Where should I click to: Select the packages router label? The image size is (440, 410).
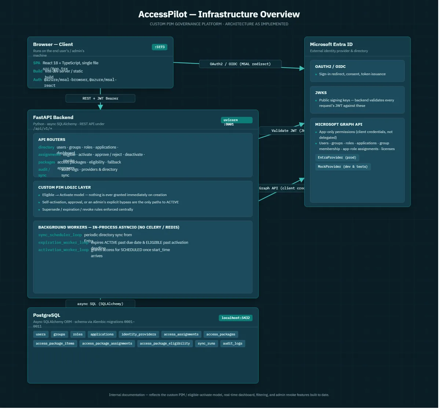[x=47, y=162]
